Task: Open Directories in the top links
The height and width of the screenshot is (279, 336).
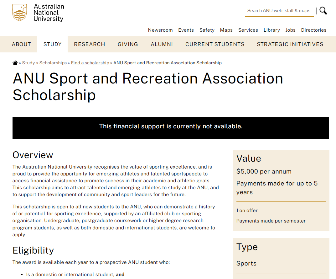Action: point(314,30)
